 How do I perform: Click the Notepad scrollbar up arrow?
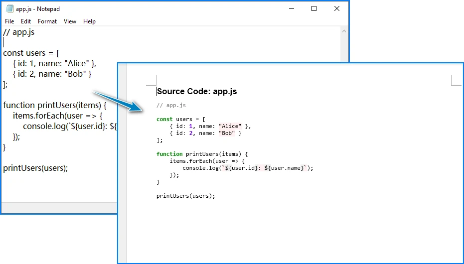click(x=344, y=31)
